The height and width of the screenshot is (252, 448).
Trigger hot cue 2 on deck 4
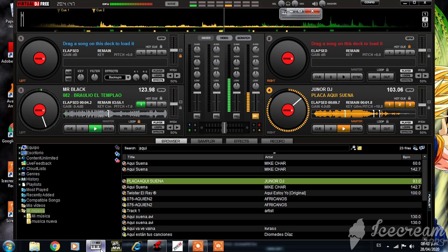(399, 104)
